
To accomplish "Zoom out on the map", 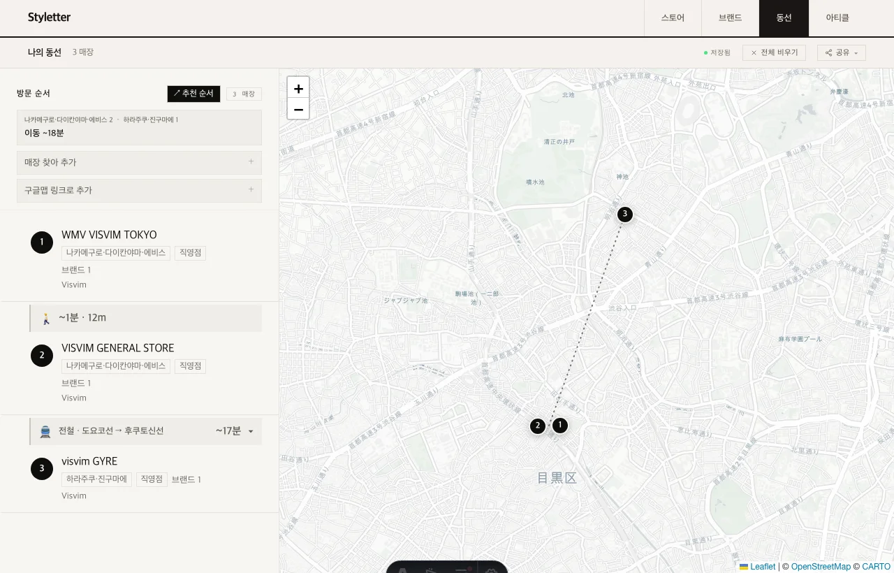I will [x=298, y=109].
